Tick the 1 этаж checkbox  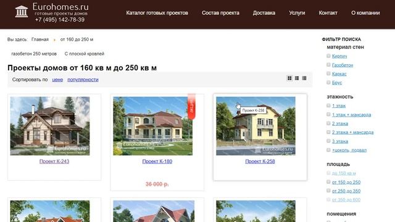pyautogui.click(x=328, y=105)
